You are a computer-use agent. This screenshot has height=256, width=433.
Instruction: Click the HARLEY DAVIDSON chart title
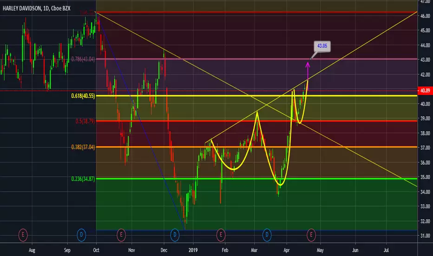click(x=36, y=8)
